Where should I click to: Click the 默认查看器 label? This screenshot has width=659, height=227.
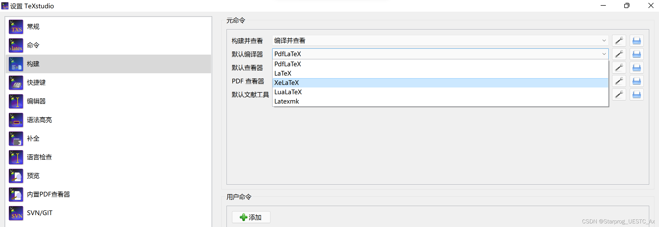click(247, 68)
